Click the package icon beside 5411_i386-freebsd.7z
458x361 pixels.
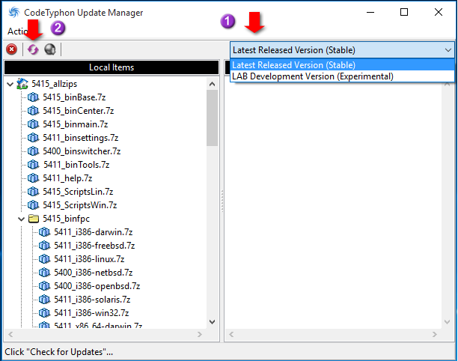[44, 246]
